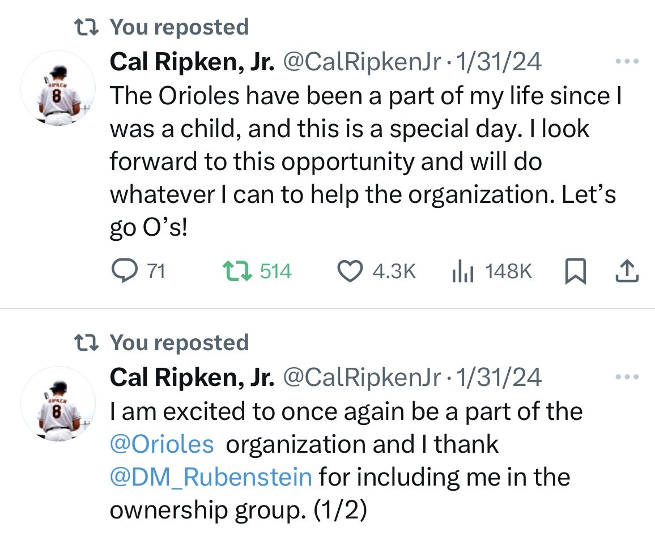Open the @Orioles mention link
Viewport: 655px width, 540px height.
(161, 444)
